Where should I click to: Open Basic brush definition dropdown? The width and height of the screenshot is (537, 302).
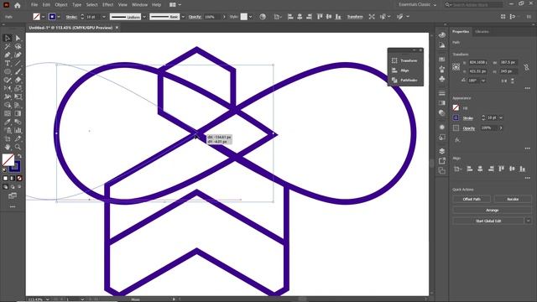[x=183, y=17]
